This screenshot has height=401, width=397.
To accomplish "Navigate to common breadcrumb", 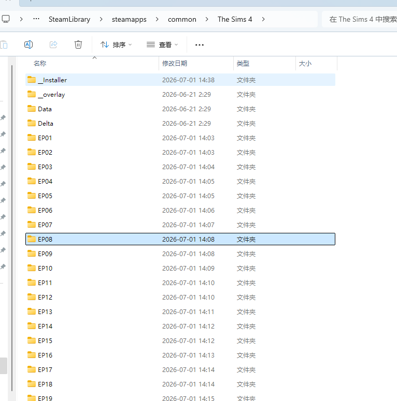I will tap(182, 20).
